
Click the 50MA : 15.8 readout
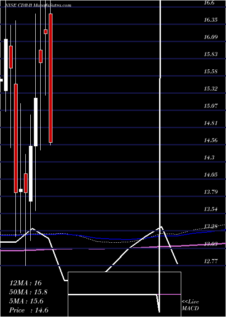click(28, 292)
